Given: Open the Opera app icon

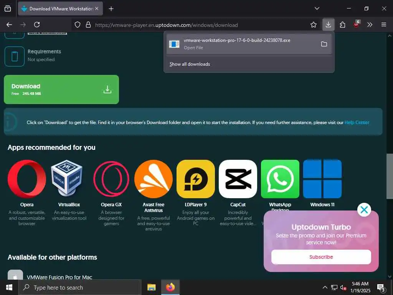Looking at the screenshot, I should (27, 179).
